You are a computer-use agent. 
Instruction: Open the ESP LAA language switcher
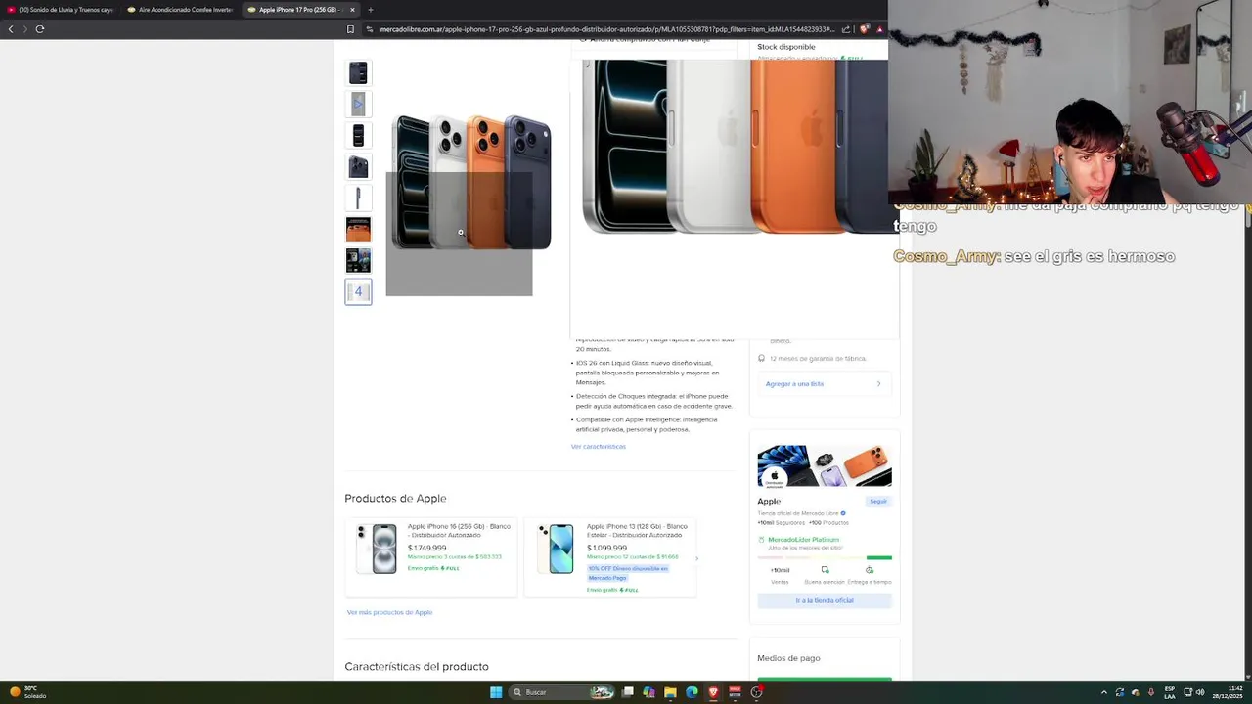(1170, 692)
